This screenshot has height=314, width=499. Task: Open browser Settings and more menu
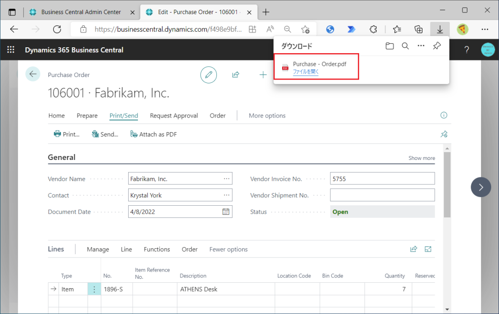click(485, 29)
